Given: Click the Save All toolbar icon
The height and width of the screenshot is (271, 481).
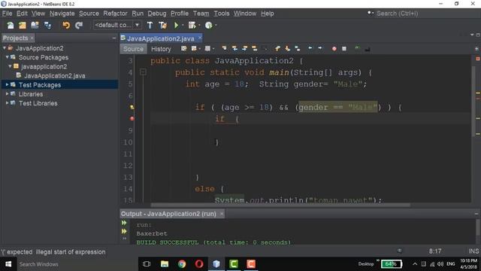Looking at the screenshot, I should click(47, 25).
